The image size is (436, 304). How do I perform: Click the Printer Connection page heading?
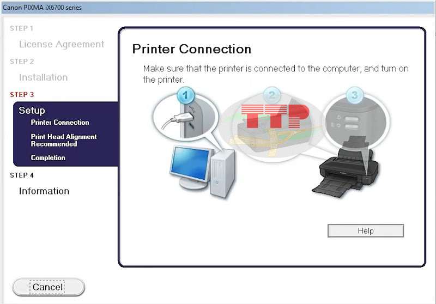pos(192,49)
